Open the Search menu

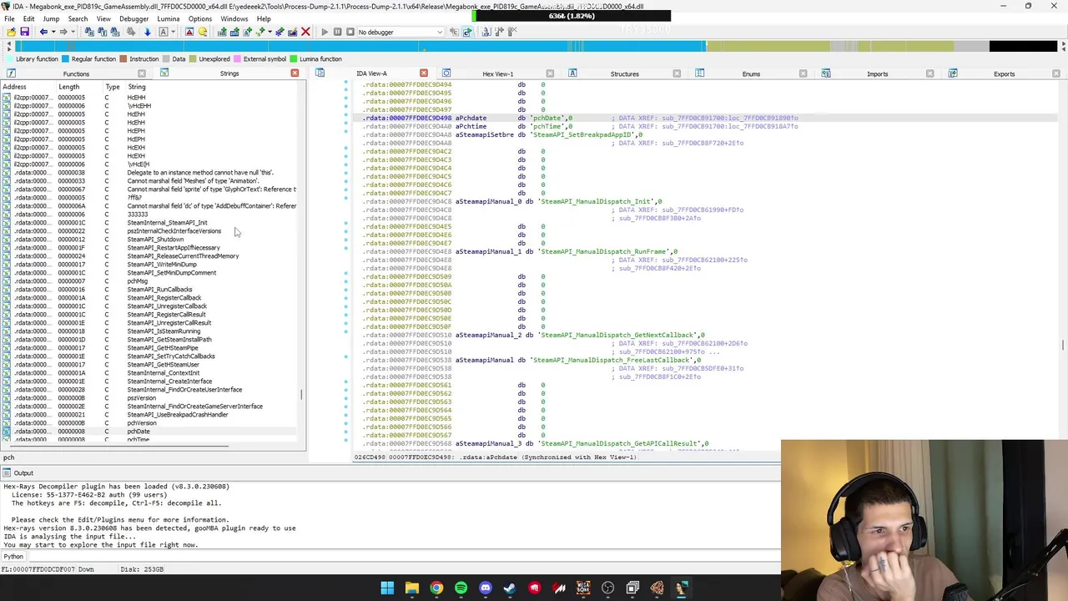point(78,18)
